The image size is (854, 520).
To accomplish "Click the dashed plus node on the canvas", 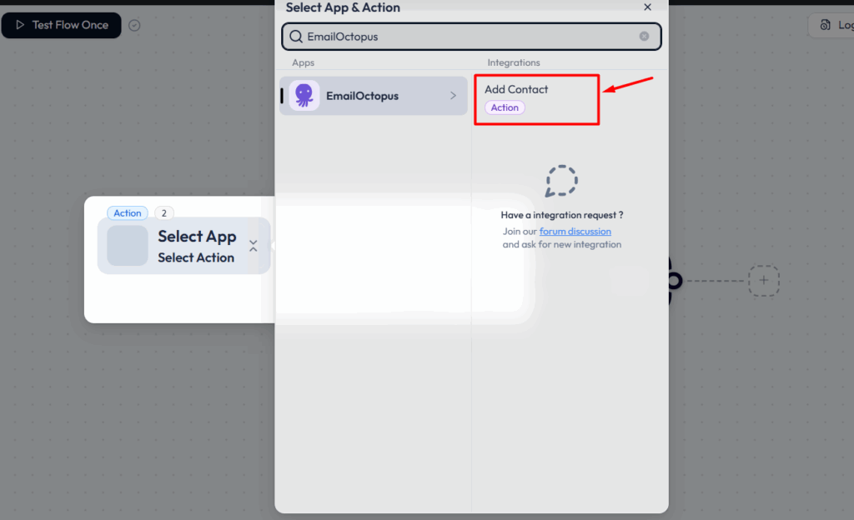I will pyautogui.click(x=763, y=281).
